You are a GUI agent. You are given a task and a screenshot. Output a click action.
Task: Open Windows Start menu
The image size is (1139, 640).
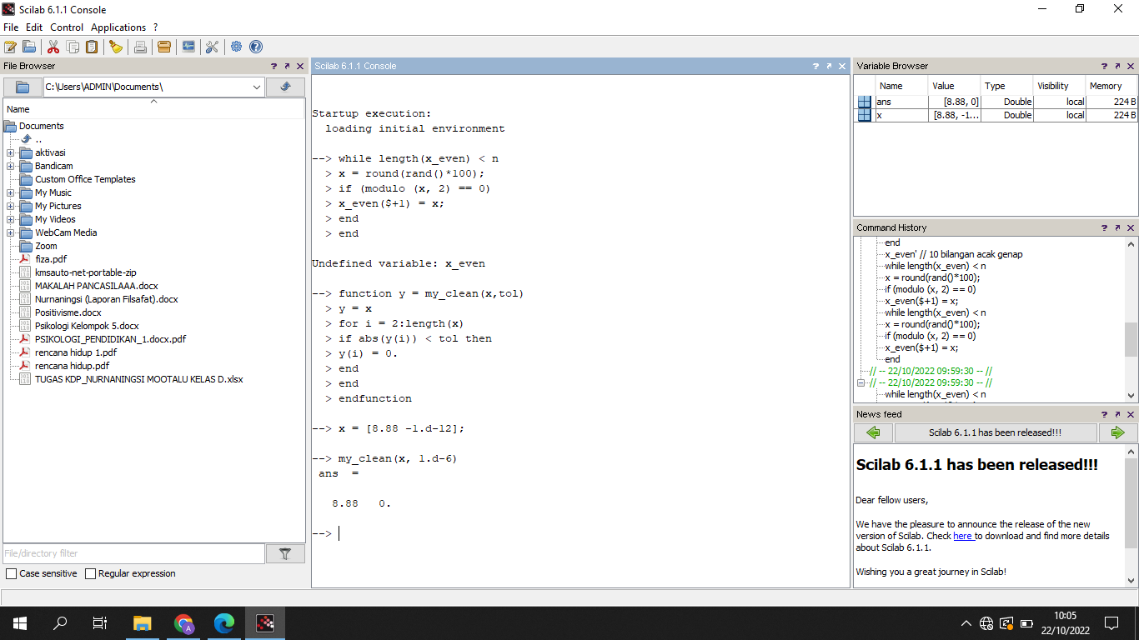tap(19, 622)
